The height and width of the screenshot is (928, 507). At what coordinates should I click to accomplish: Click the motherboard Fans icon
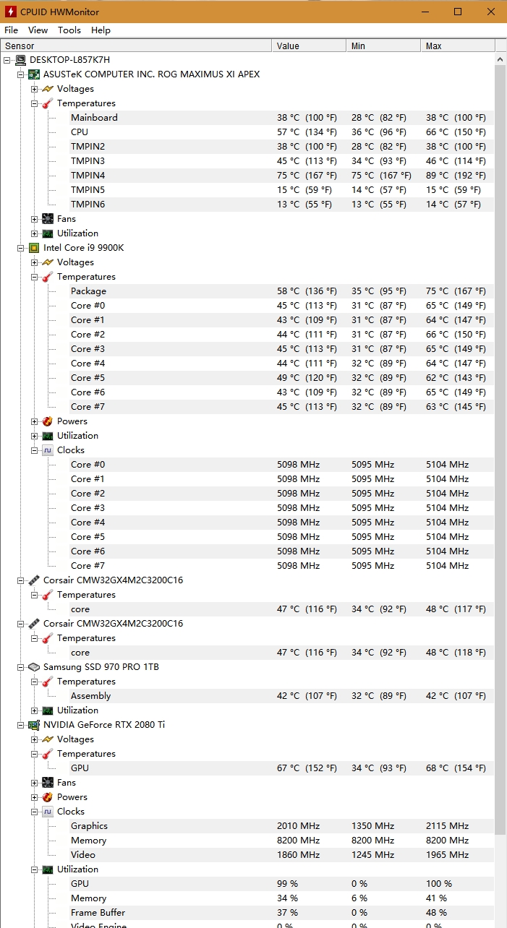[48, 219]
